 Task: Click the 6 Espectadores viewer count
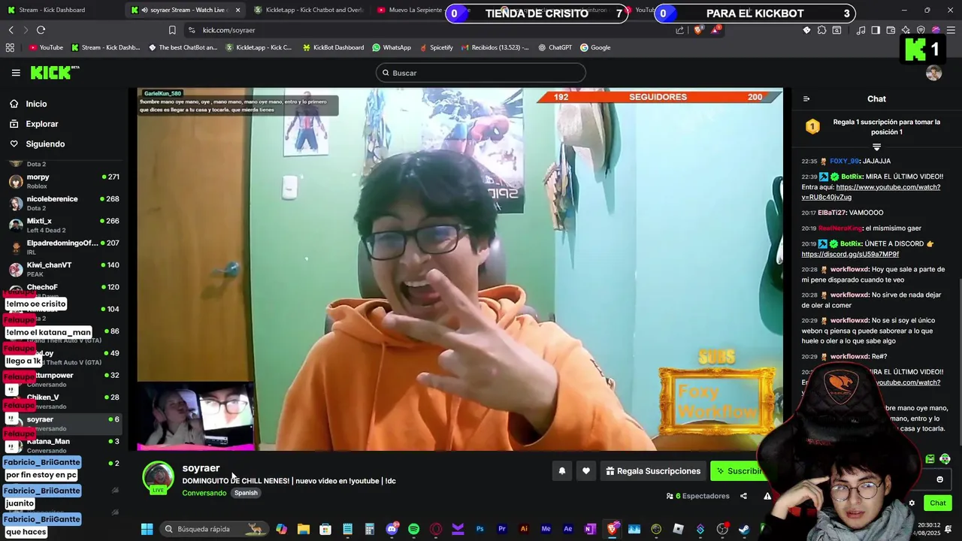pos(697,496)
